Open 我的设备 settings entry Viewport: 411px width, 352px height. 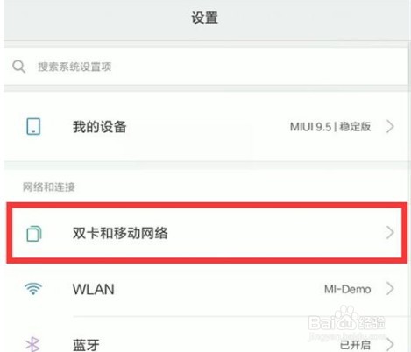pyautogui.click(x=205, y=127)
